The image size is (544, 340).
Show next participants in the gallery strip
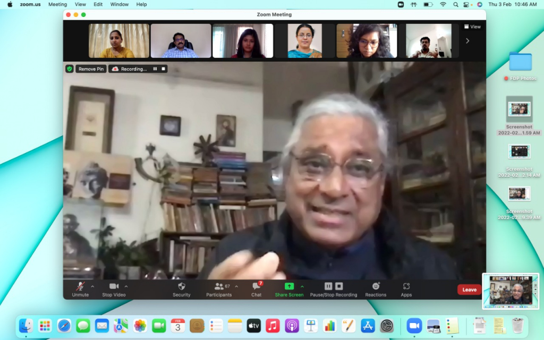[467, 41]
